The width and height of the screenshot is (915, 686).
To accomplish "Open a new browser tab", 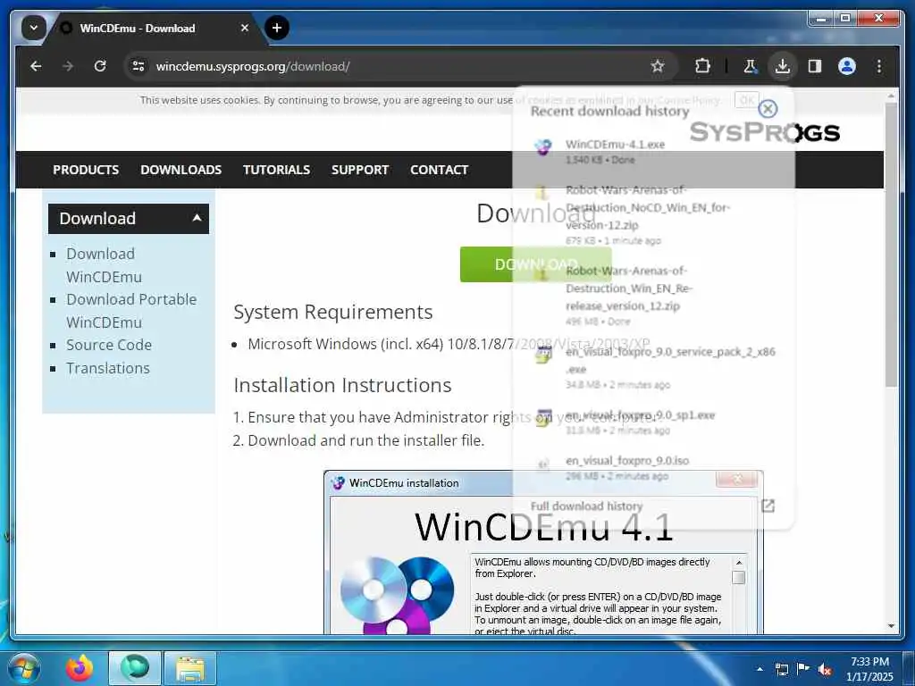I will point(277,28).
